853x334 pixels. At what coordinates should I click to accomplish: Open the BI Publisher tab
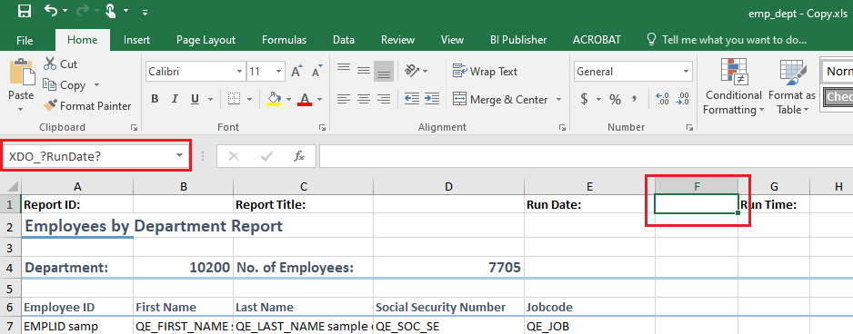point(518,40)
